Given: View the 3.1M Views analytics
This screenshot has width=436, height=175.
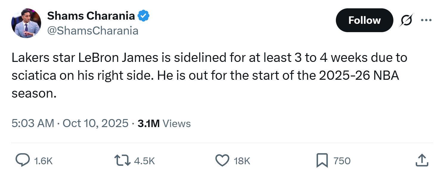Looking at the screenshot, I should point(164,123).
